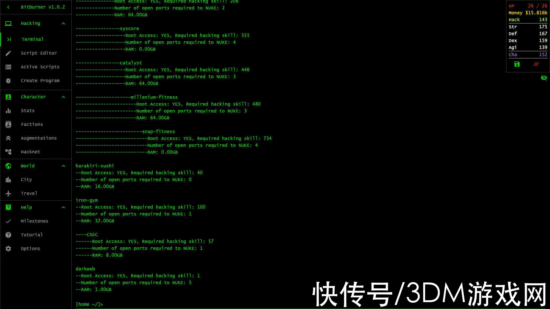Click the Active Scripts icon
This screenshot has height=309, width=550.
[8, 67]
